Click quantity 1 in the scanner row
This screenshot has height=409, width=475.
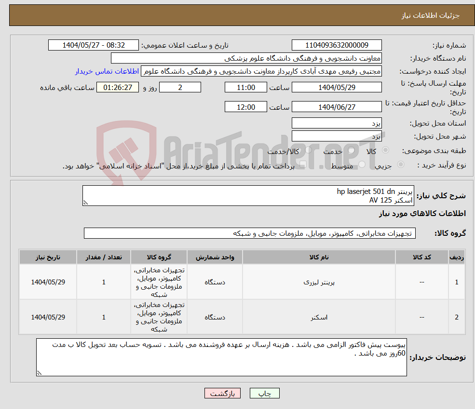click(x=104, y=317)
